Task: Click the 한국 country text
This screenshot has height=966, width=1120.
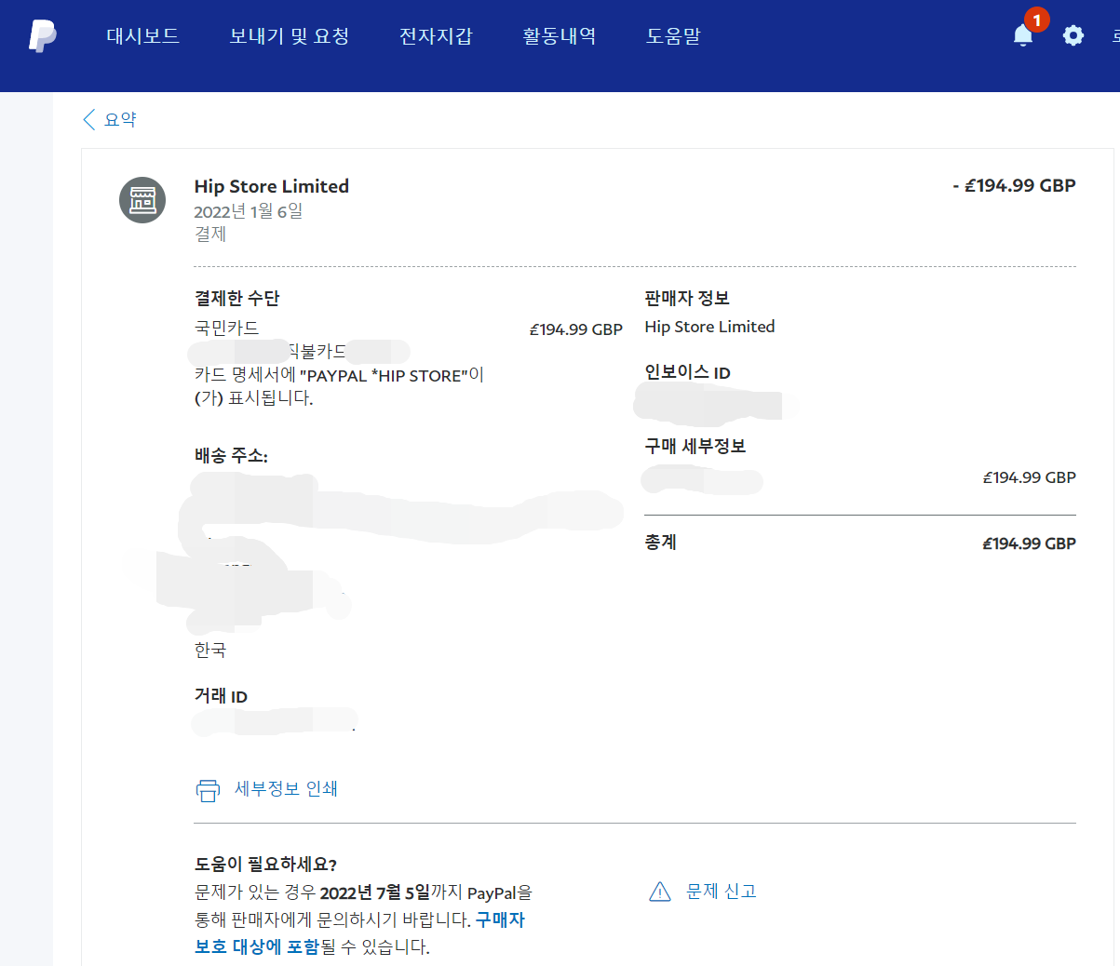Action: pos(210,650)
